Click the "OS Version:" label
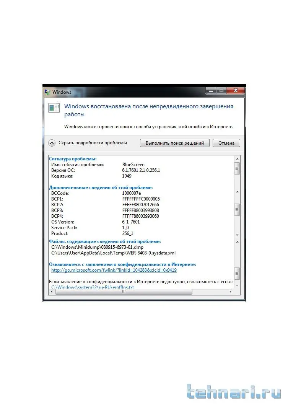Viewport: 301px width, 411px height. [x=63, y=222]
